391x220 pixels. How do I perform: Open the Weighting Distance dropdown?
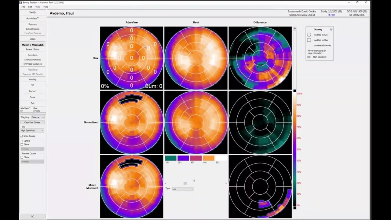[38, 117]
